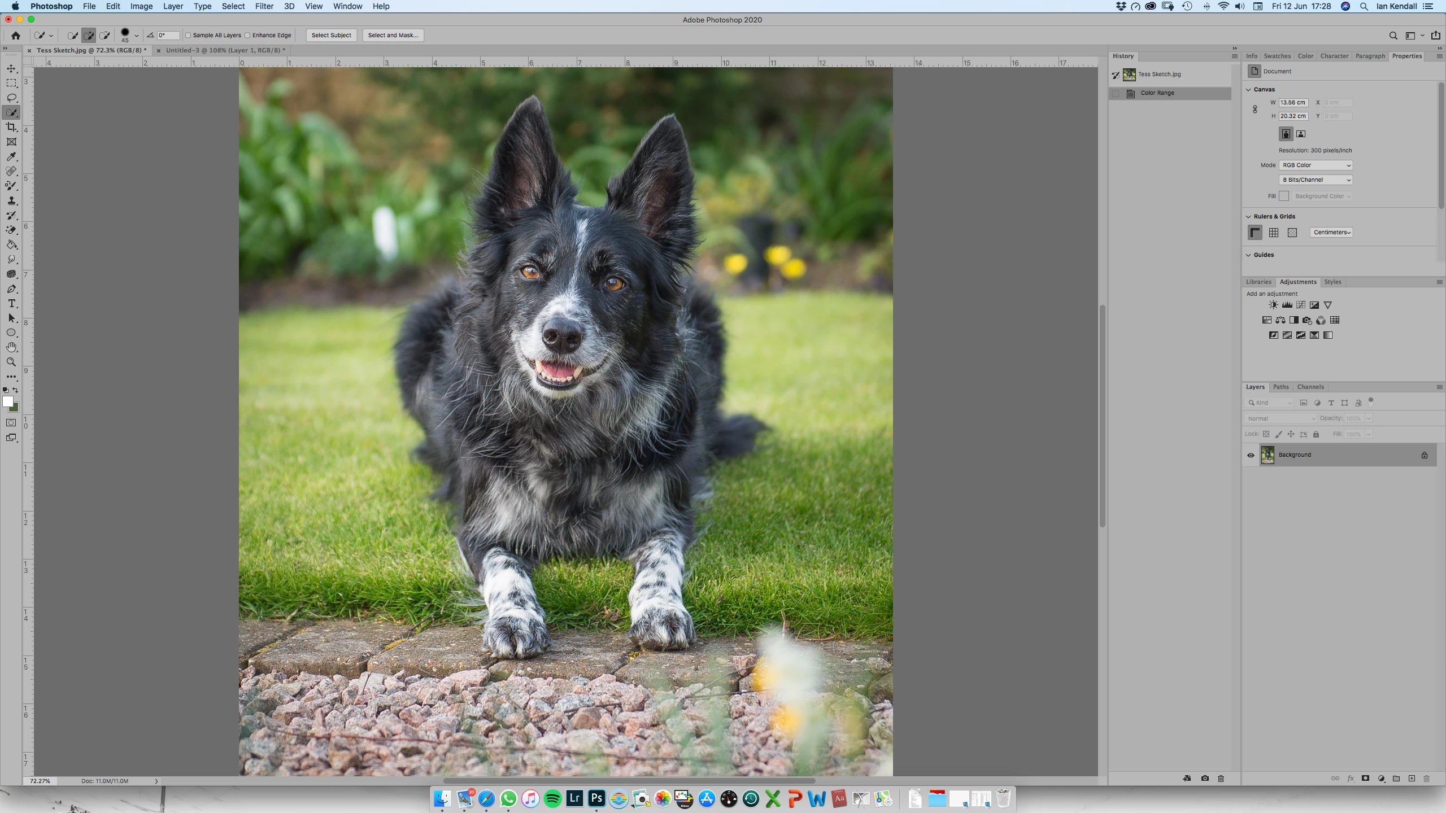1446x813 pixels.
Task: Select the Lasso tool
Action: click(x=11, y=98)
